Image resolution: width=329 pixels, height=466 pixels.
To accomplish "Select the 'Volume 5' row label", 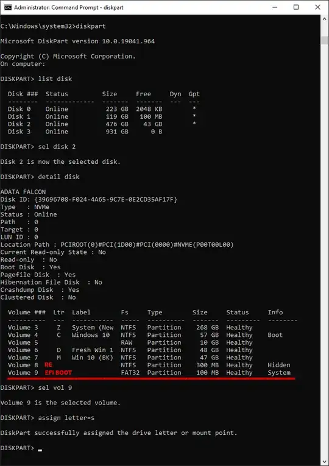I will click(23, 343).
